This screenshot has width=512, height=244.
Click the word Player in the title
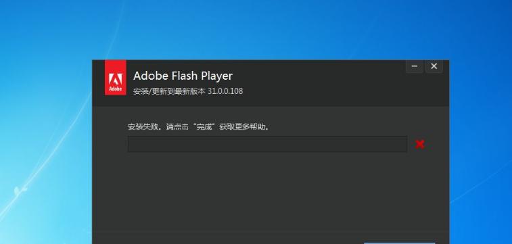pyautogui.click(x=217, y=76)
